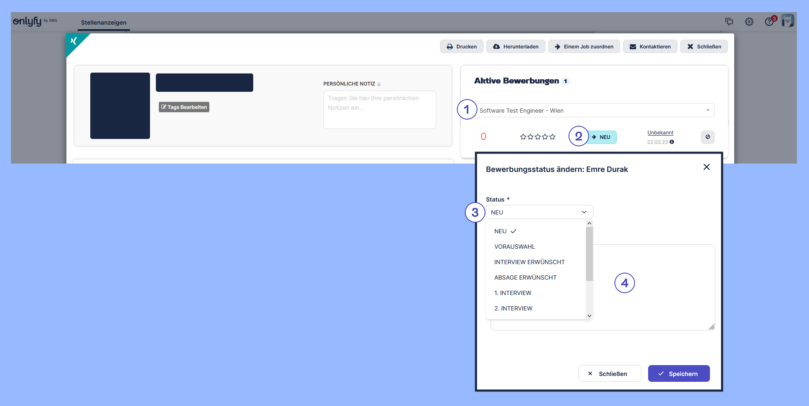809x406 pixels.
Task: Click the user avatar in header
Action: [787, 21]
